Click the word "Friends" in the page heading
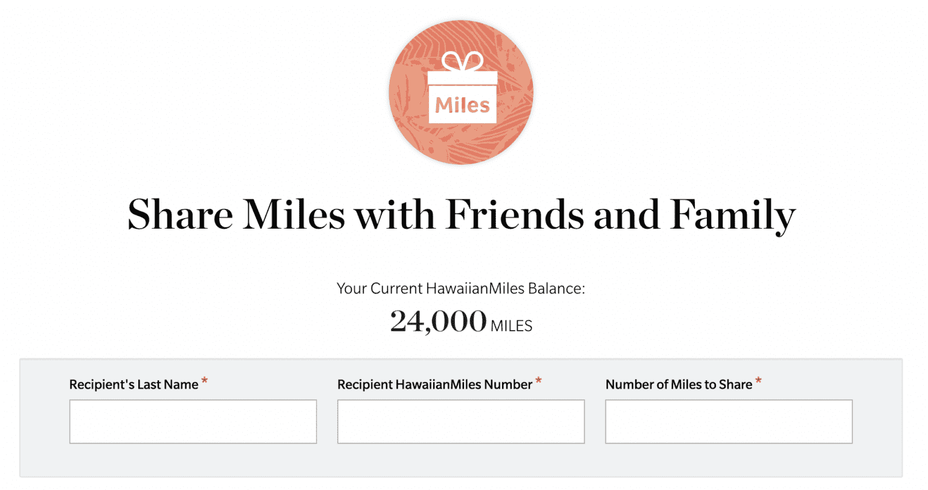The image size is (928, 490). [514, 215]
